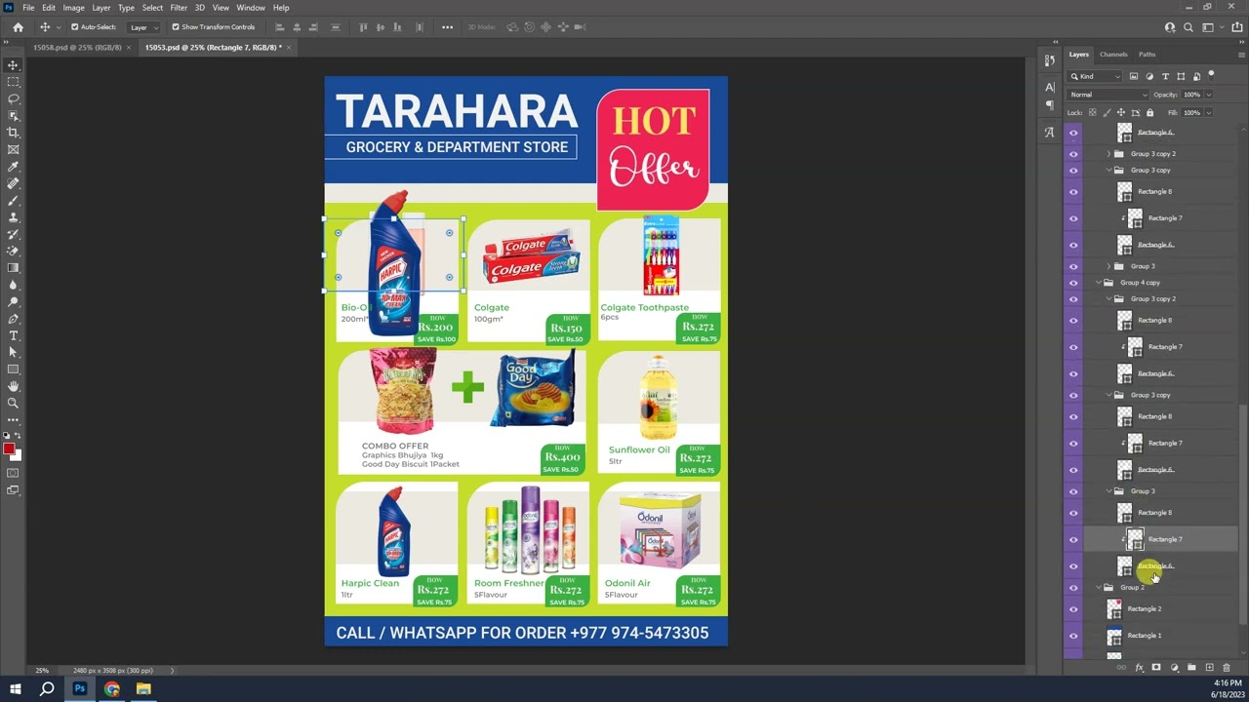1249x702 pixels.
Task: Hide the Rectangle 1 layer
Action: point(1073,636)
